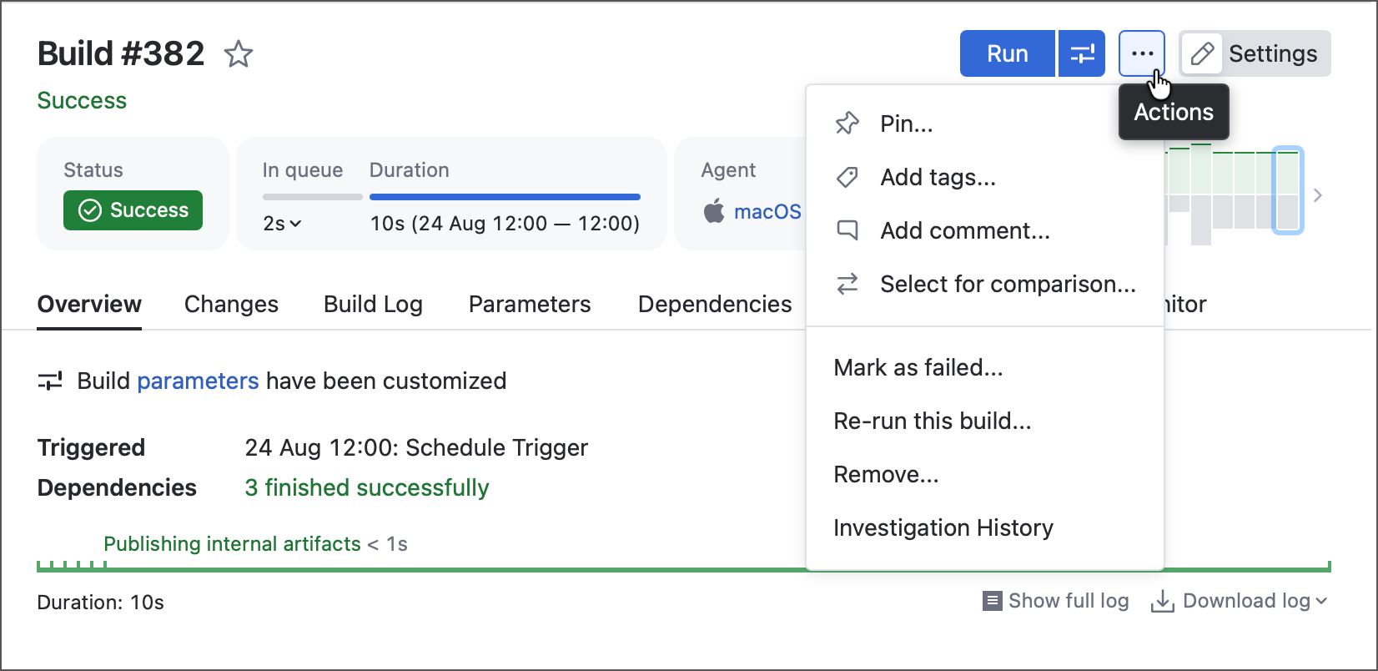Click Publishing internal artifacts stage label
Image resolution: width=1378 pixels, height=671 pixels.
tap(232, 544)
